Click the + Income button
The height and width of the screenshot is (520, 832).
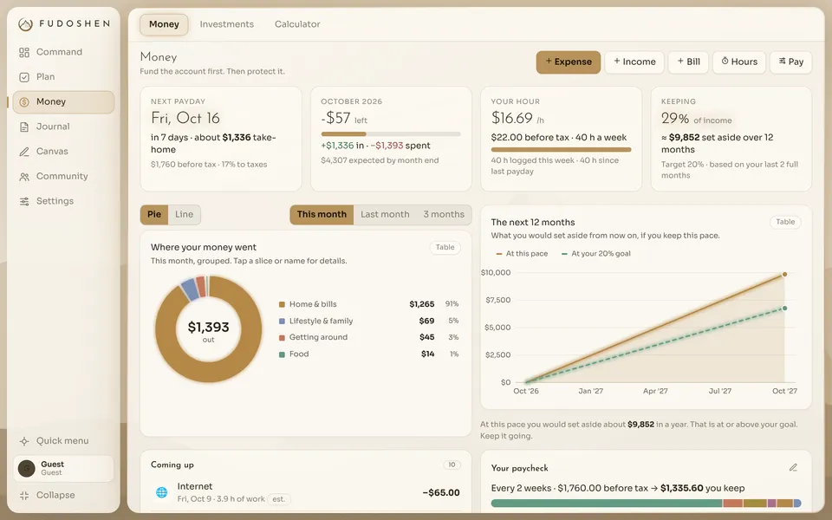634,62
